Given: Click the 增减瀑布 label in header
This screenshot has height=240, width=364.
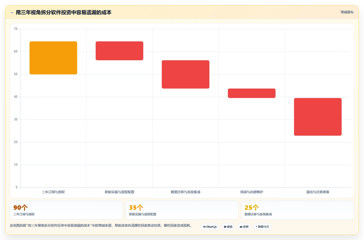Looking at the screenshot, I should point(347,12).
